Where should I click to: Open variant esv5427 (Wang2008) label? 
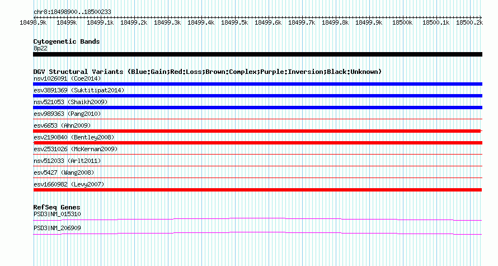tap(64, 172)
